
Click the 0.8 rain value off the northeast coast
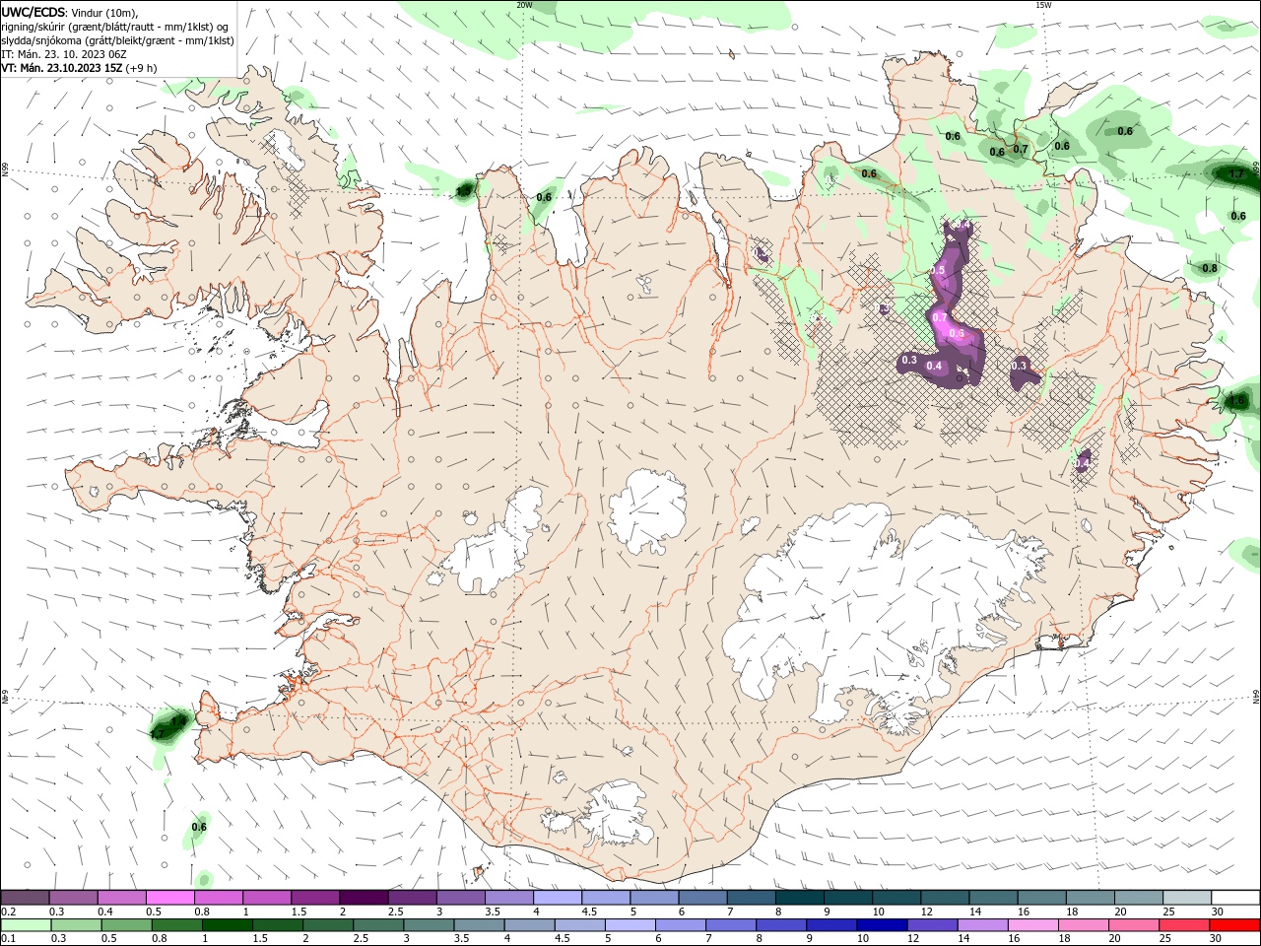pos(1210,268)
